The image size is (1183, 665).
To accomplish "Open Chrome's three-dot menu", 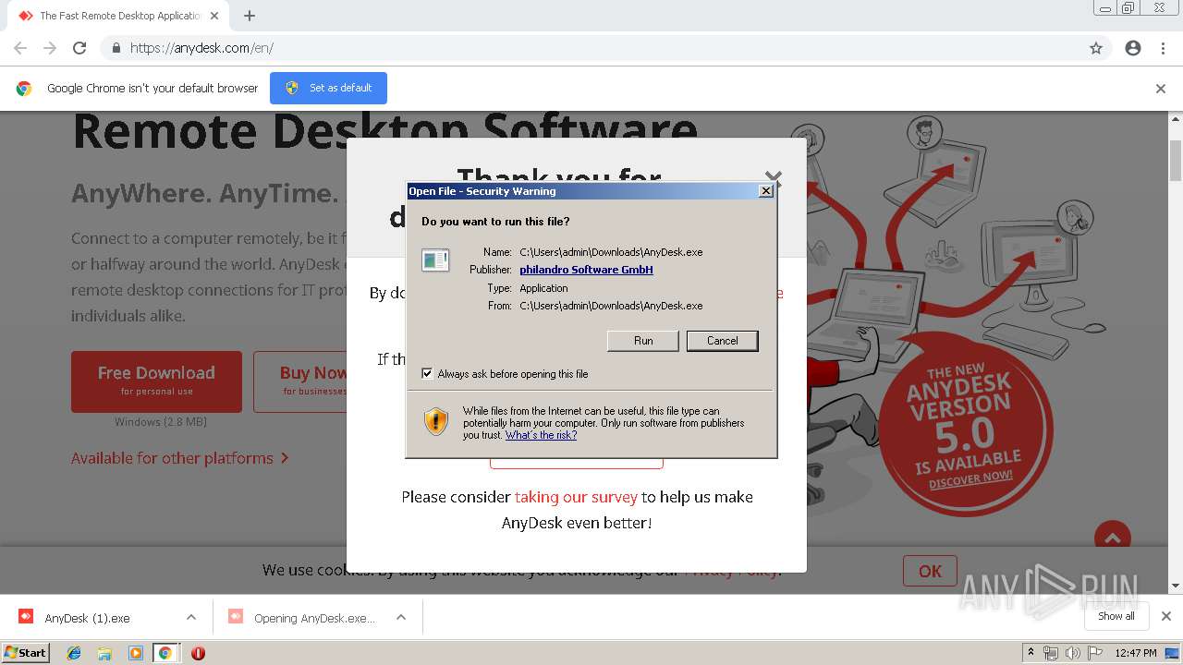I will [x=1163, y=48].
